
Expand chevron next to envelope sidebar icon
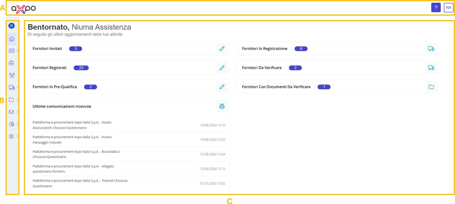tap(17, 112)
